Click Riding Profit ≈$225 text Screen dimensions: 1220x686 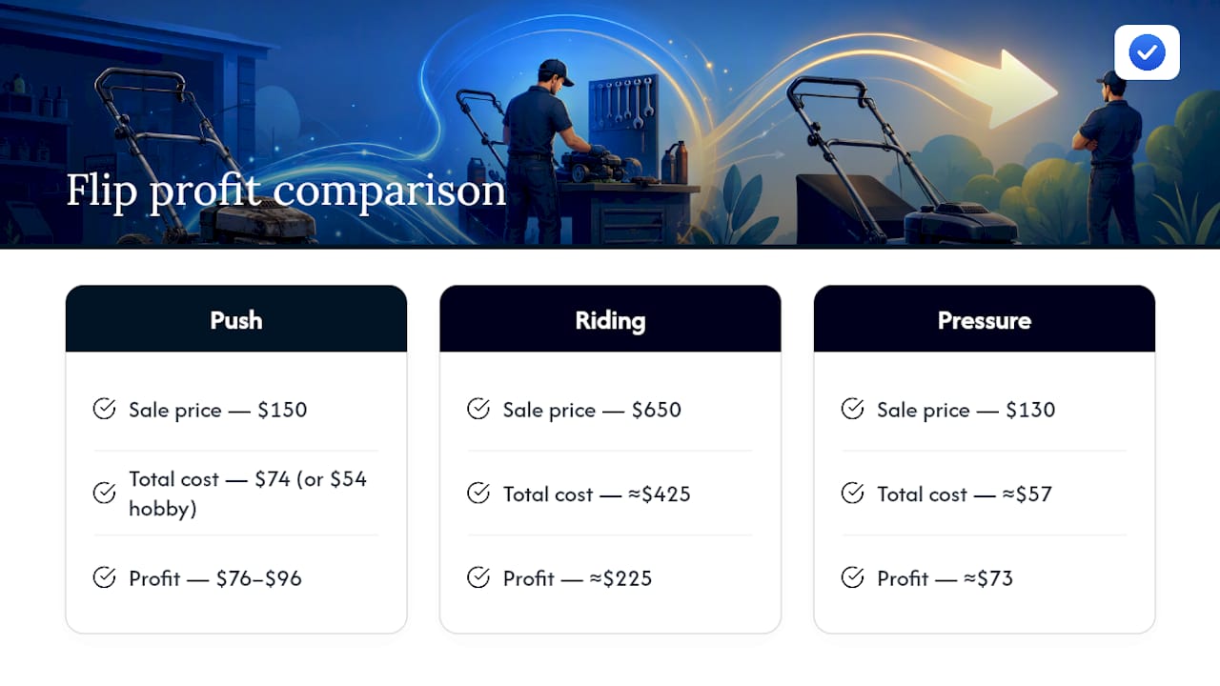pos(578,578)
